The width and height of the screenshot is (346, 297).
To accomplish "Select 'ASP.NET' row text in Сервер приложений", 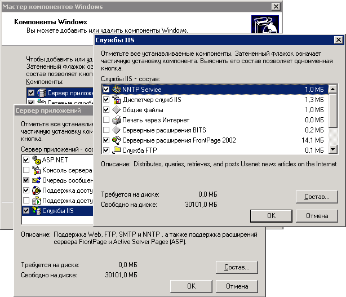I will point(55,159).
